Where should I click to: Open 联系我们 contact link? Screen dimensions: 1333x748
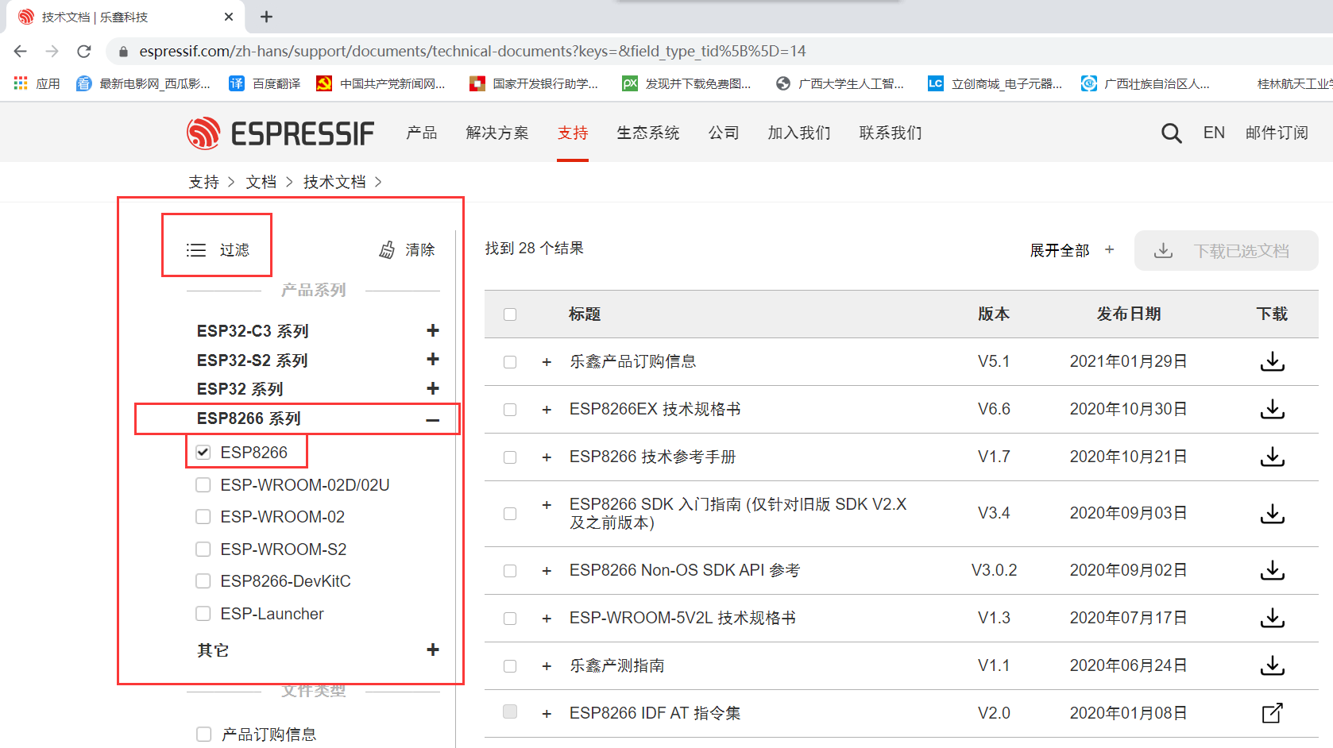[891, 133]
